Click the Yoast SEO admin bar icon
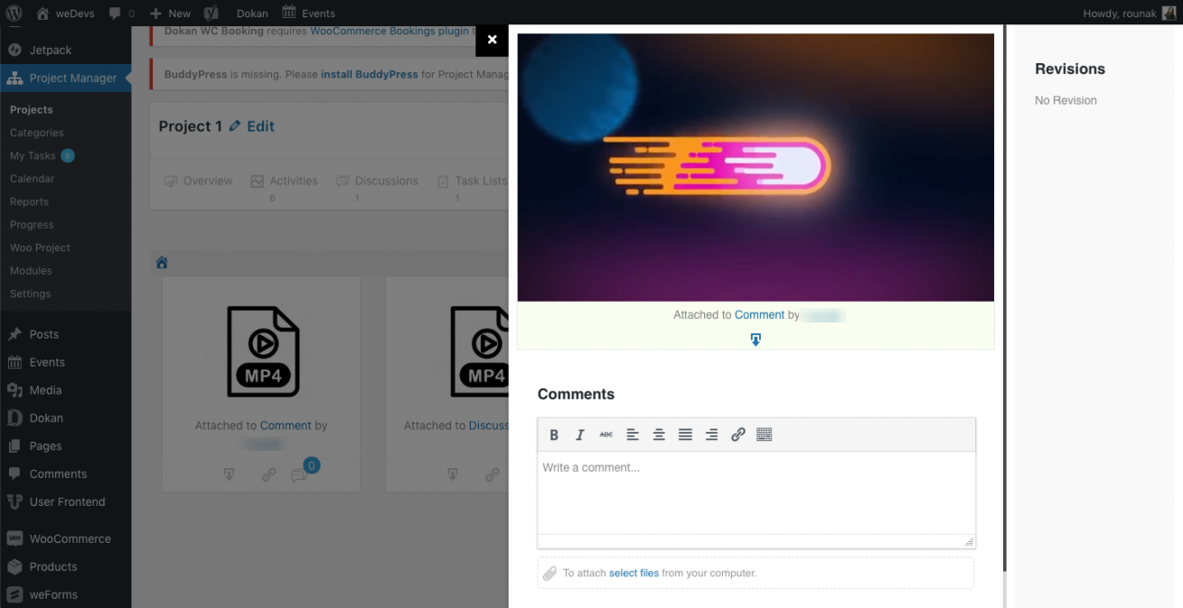Image resolution: width=1183 pixels, height=608 pixels. click(211, 13)
